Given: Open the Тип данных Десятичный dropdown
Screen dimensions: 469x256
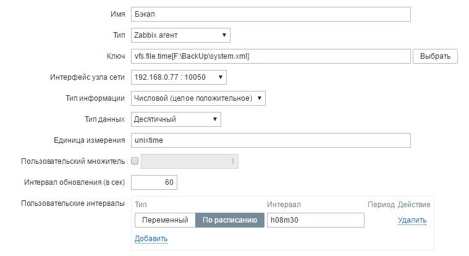Looking at the screenshot, I should (x=175, y=119).
